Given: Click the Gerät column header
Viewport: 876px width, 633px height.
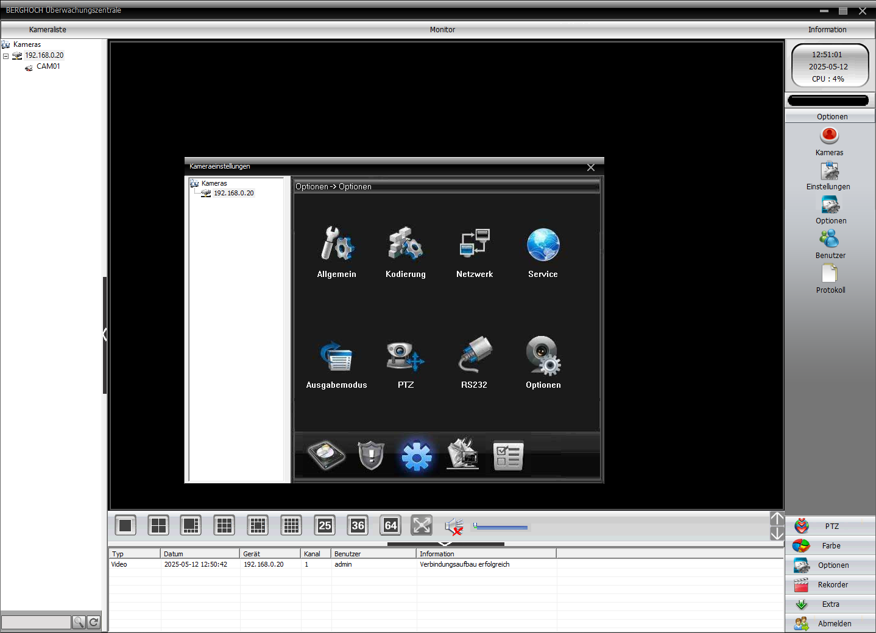Looking at the screenshot, I should click(x=270, y=554).
